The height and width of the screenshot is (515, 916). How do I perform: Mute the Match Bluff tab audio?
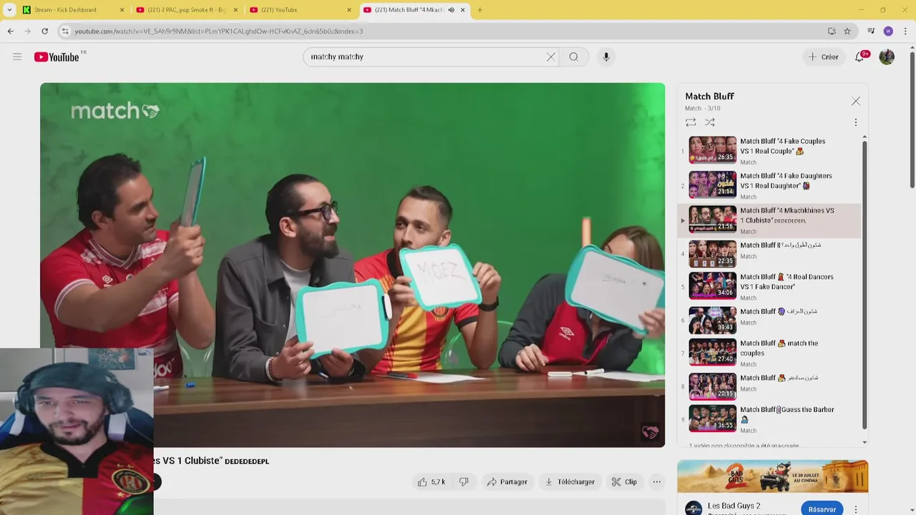click(451, 10)
